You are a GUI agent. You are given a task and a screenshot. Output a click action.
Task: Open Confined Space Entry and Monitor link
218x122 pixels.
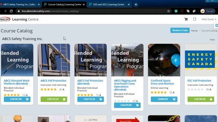(162, 82)
